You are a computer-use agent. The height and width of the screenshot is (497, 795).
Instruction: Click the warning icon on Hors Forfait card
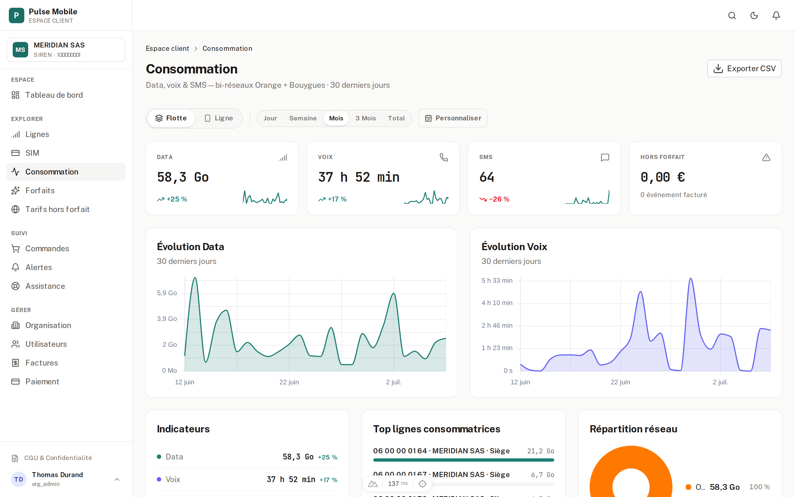(766, 157)
